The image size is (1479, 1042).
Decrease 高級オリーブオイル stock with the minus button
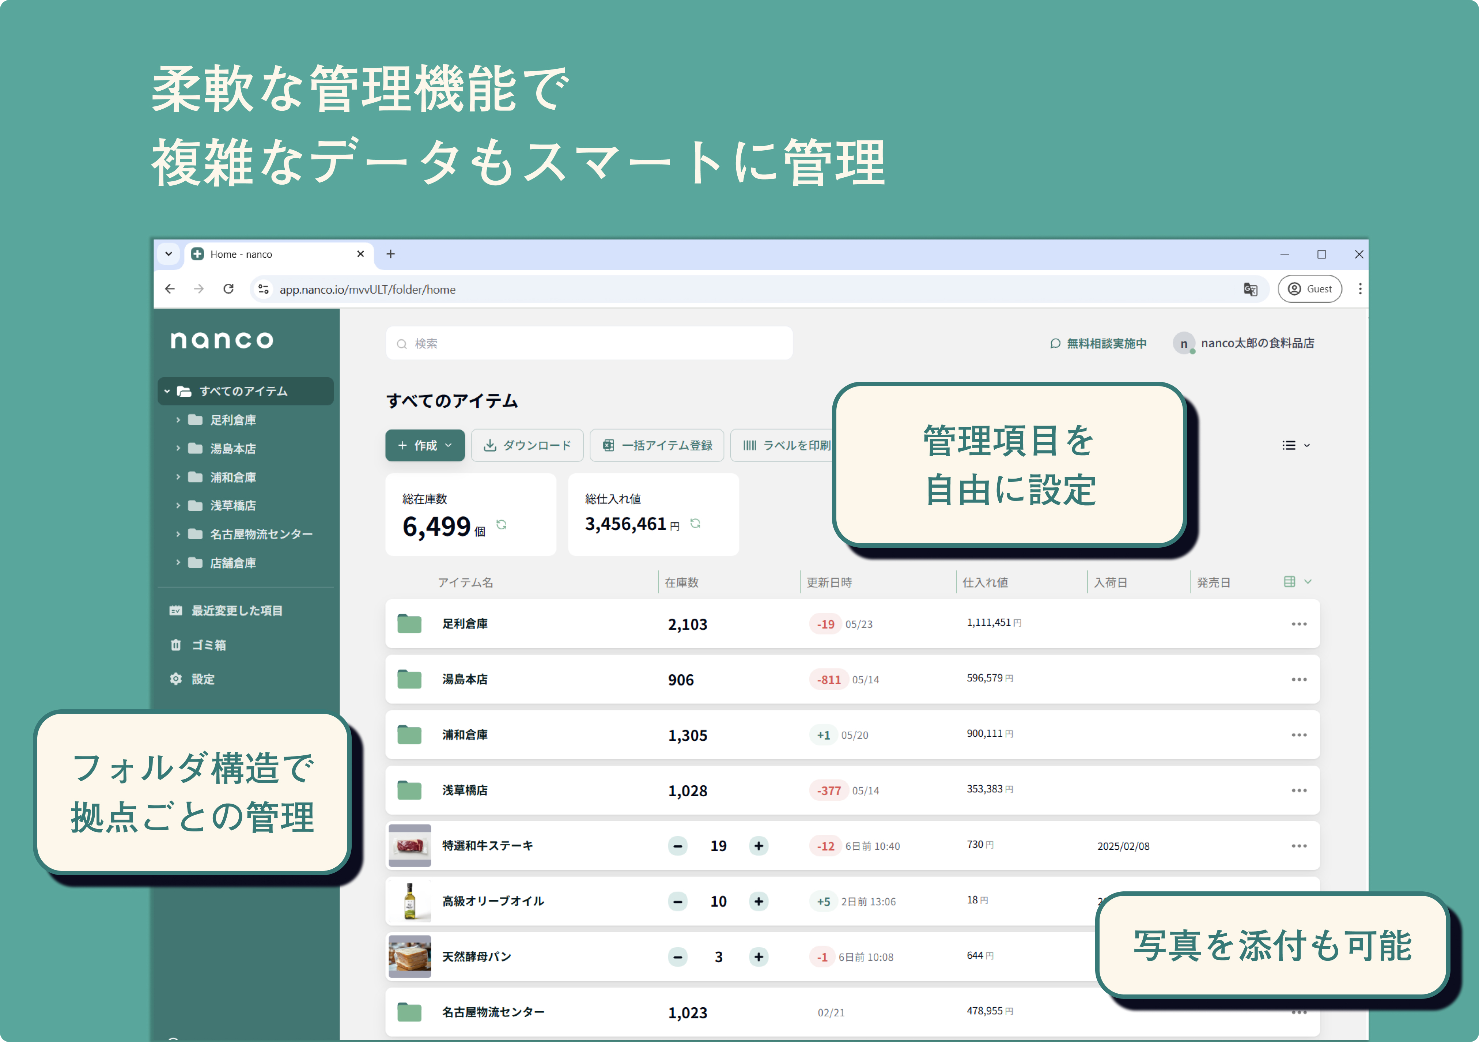(677, 901)
